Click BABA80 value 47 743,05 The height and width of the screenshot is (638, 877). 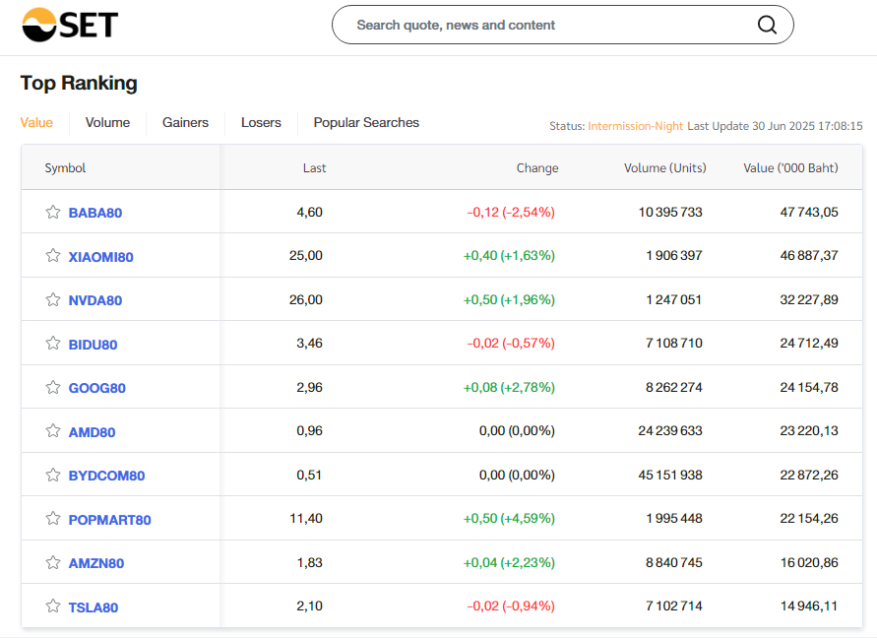coord(809,212)
